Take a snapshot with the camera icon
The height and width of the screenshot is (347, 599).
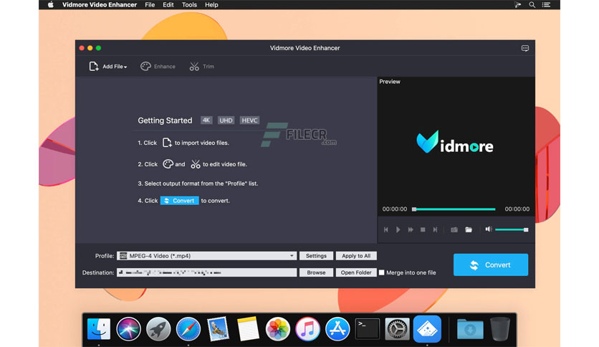coord(454,229)
